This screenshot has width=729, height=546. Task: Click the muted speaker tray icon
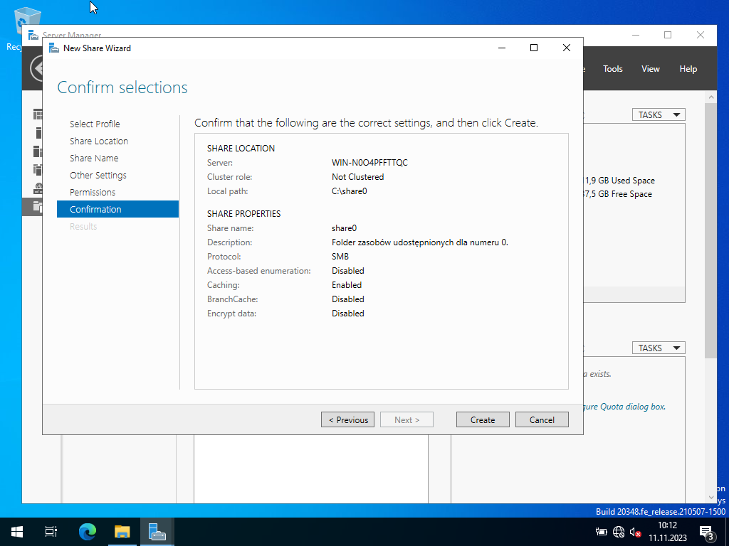click(636, 532)
